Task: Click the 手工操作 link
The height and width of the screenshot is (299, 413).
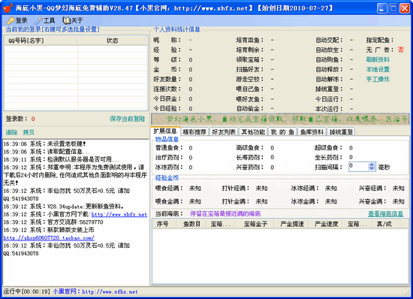Action: click(378, 79)
